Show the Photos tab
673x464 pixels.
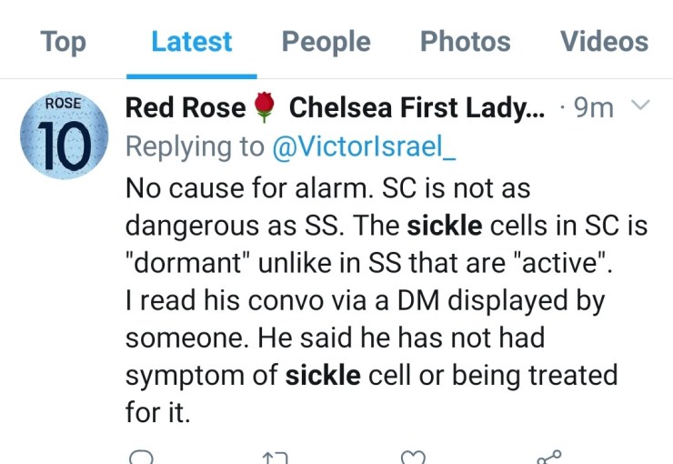click(x=465, y=42)
